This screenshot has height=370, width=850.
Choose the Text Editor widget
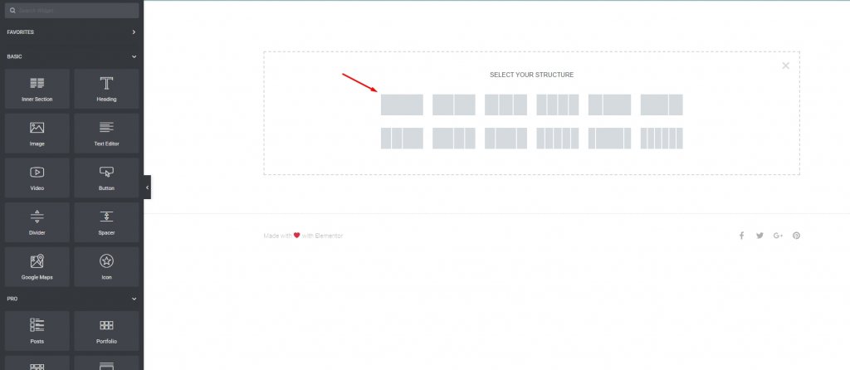point(106,134)
